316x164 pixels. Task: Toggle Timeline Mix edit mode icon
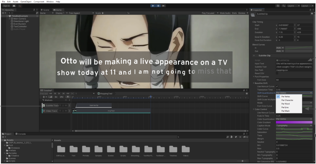click(51, 97)
